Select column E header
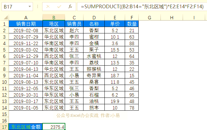 click(115, 17)
